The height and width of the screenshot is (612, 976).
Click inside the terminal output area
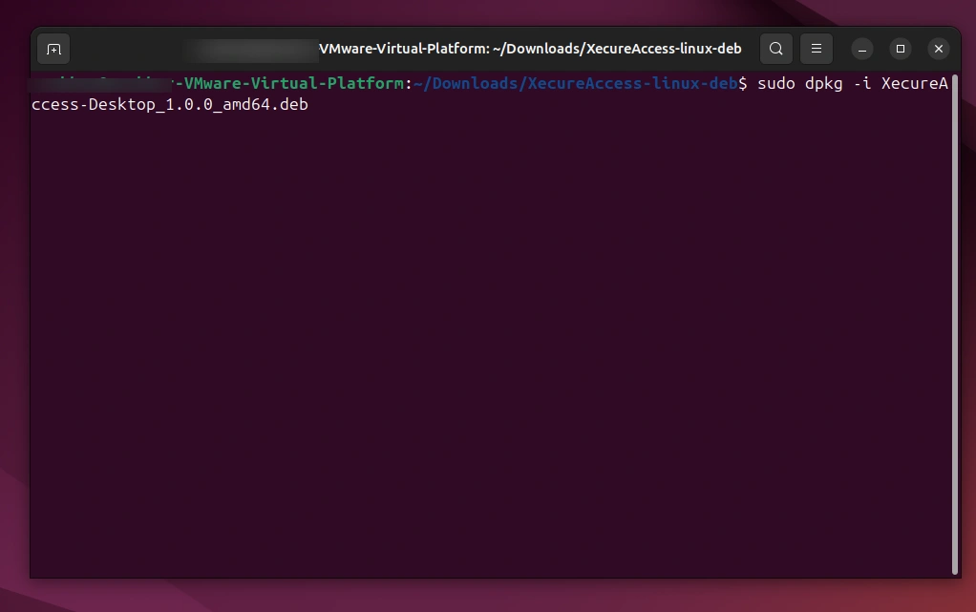477,334
